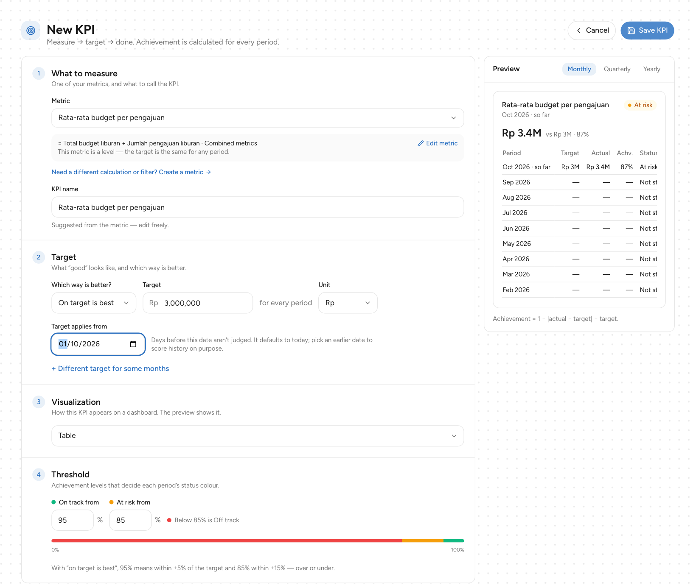The image size is (696, 588).
Task: Select the Mar 2026 period row
Action: point(579,274)
